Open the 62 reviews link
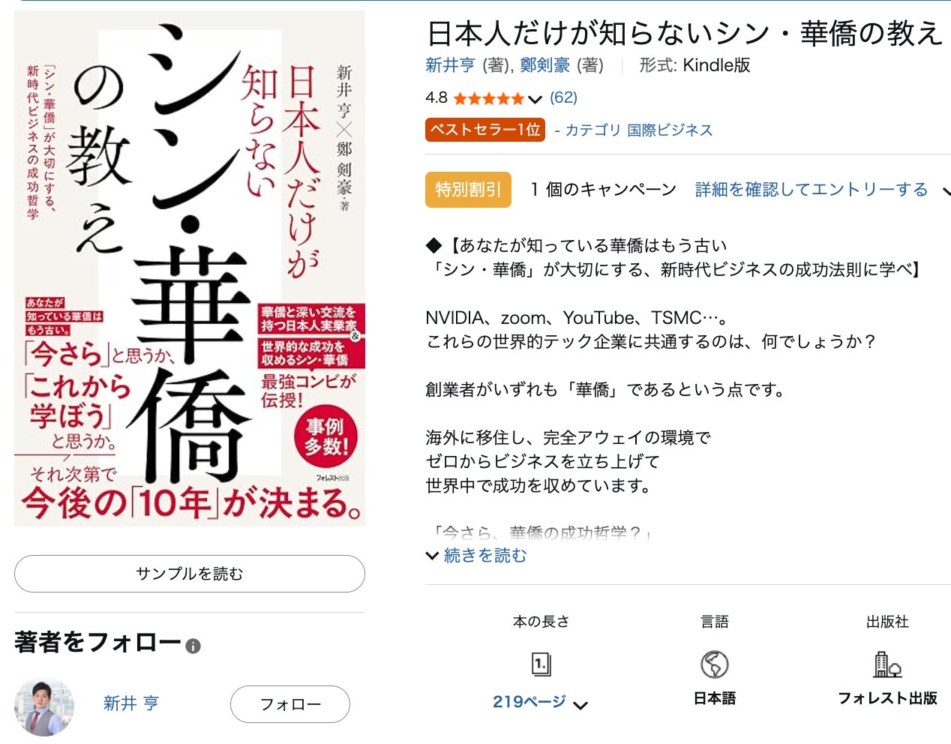Screen dimensions: 951x744 coord(563,97)
